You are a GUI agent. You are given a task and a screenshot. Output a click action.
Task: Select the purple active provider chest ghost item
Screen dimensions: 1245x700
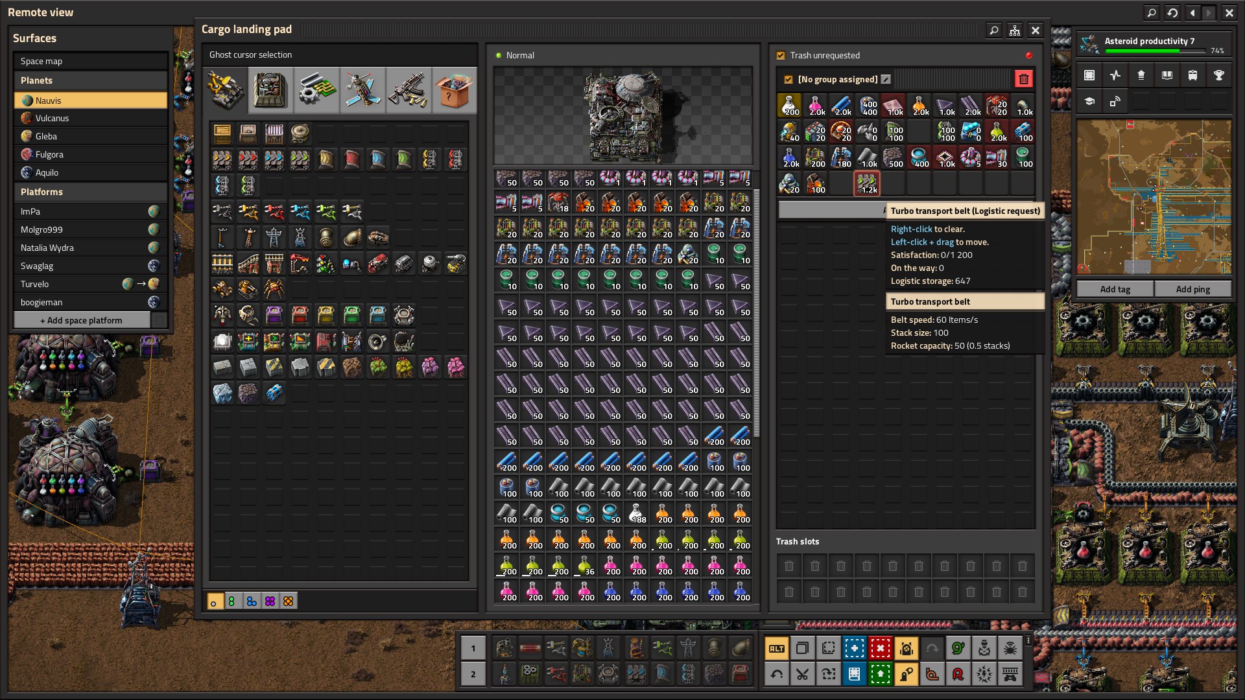[x=274, y=315]
